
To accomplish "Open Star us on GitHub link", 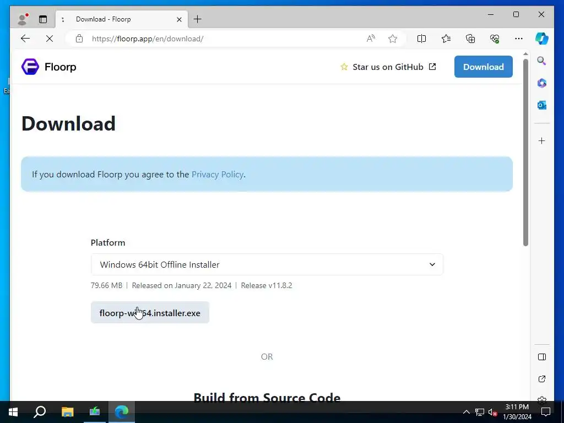I will point(388,67).
